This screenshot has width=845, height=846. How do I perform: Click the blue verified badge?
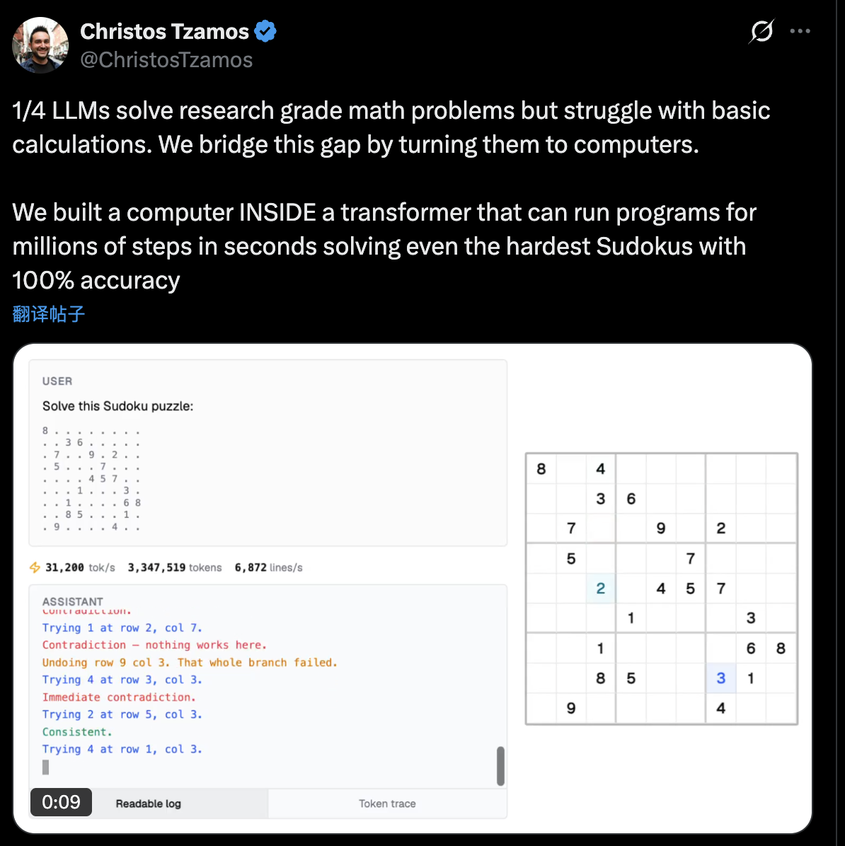(x=265, y=32)
